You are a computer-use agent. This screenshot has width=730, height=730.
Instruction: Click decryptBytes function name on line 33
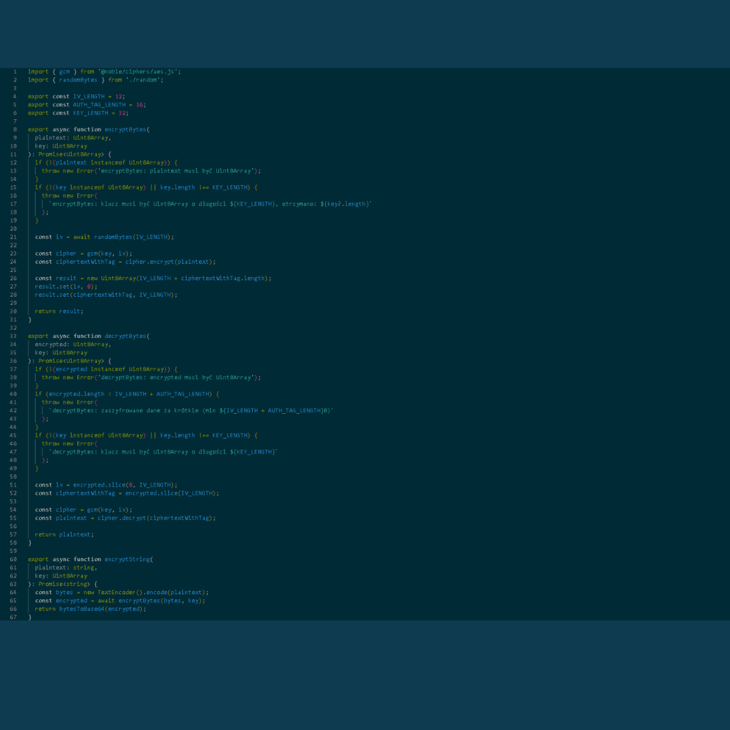125,336
